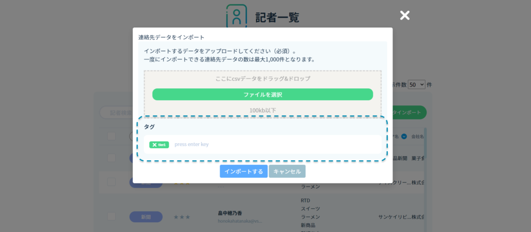Open the 表示件数 50 dropdown

point(416,84)
